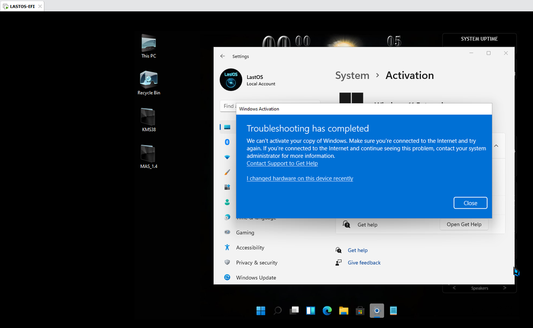The height and width of the screenshot is (328, 533).
Task: Click the System breadcrumb link
Action: click(x=352, y=75)
